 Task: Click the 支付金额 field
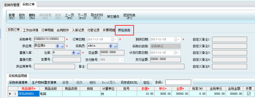(165, 59)
